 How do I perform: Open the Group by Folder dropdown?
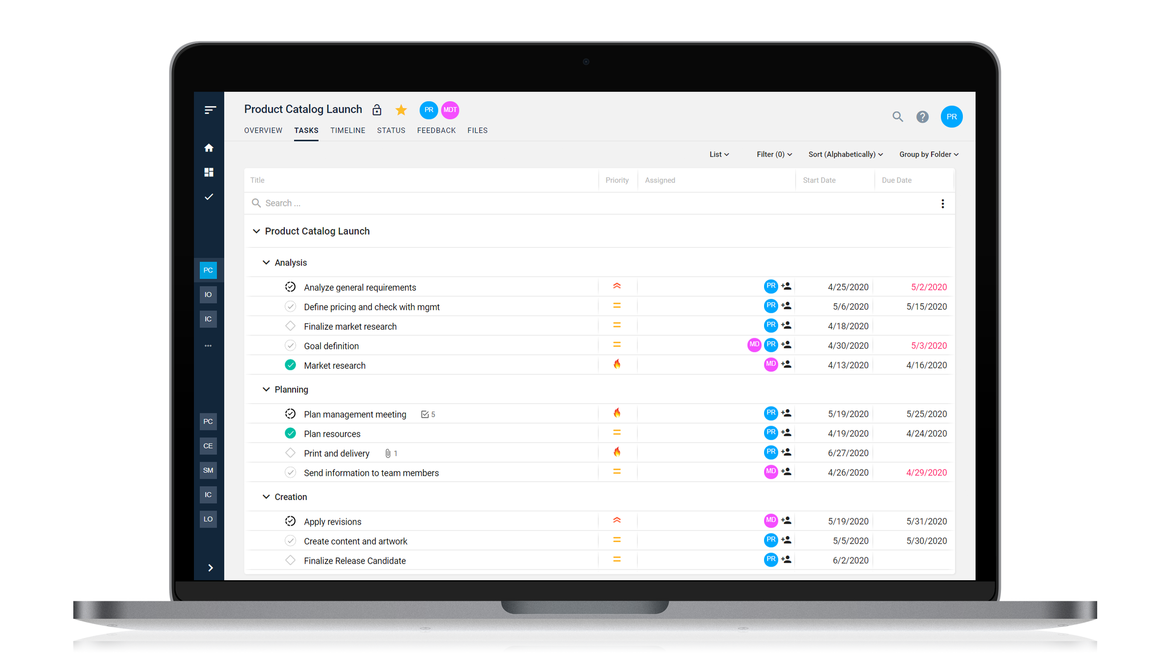pos(929,154)
